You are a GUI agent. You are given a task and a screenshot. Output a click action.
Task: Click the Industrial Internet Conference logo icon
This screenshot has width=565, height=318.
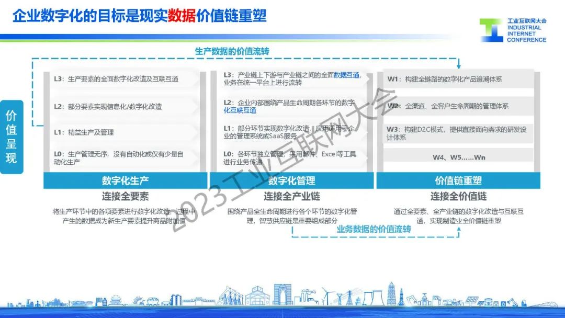pos(492,30)
